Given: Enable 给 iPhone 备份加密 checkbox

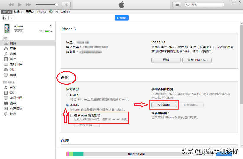Looking at the screenshot, I should (71, 115).
